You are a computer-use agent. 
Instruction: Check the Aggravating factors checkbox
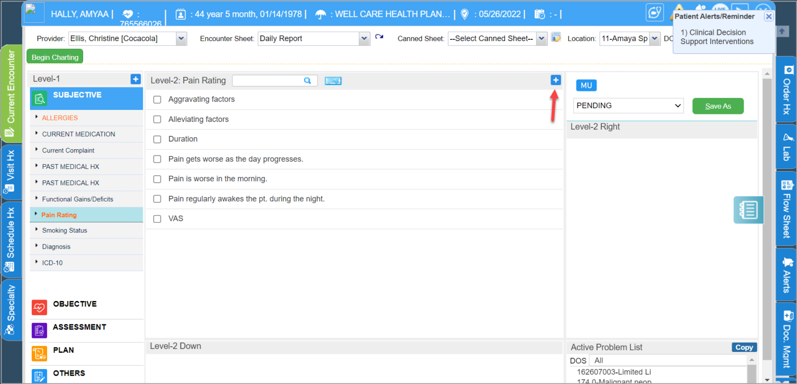coord(157,99)
